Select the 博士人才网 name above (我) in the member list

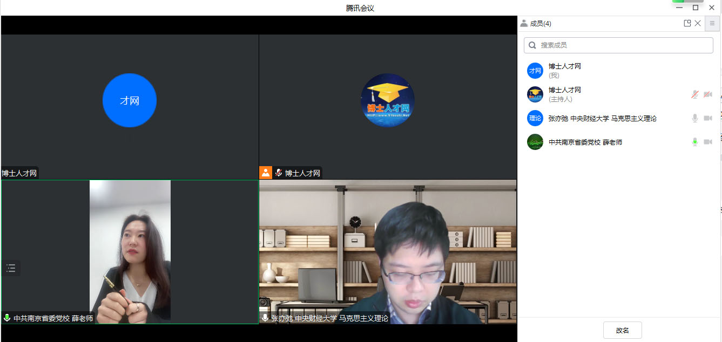565,66
